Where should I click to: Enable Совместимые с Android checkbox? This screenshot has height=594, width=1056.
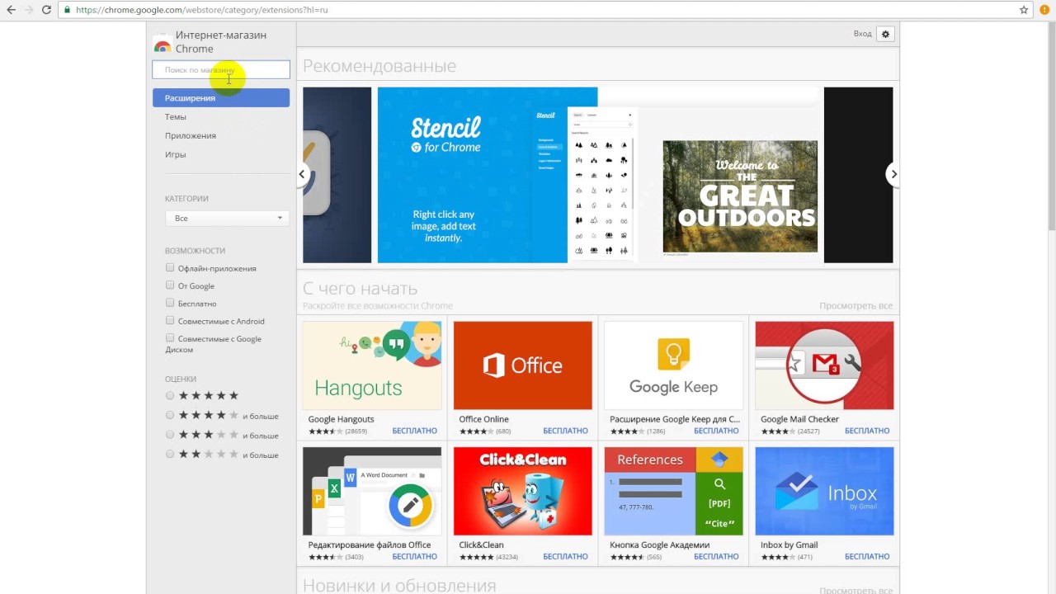[x=170, y=320]
